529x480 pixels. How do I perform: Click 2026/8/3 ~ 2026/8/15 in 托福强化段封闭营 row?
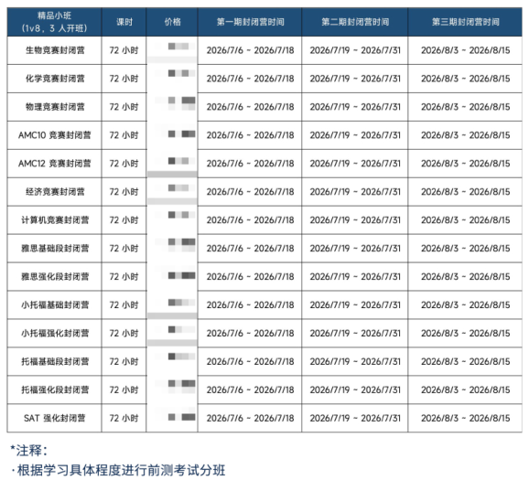[465, 390]
